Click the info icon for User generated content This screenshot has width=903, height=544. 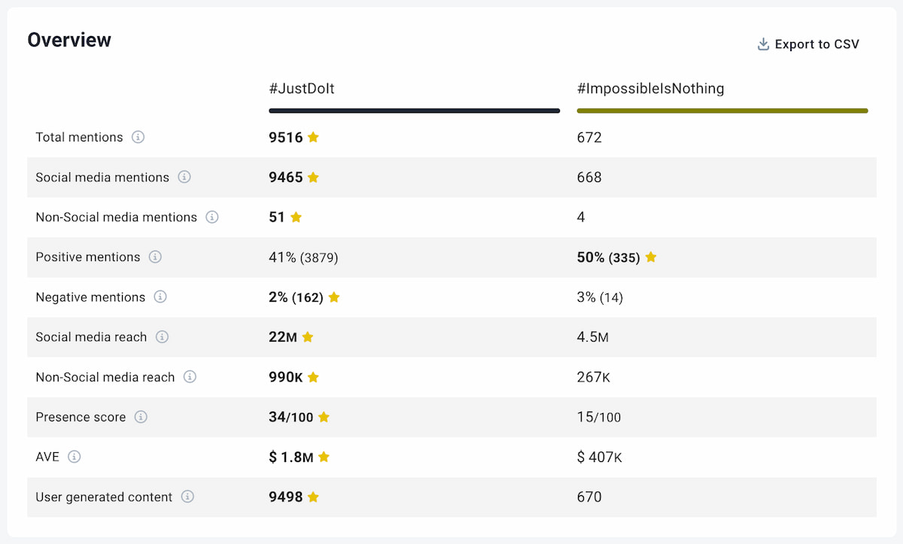pos(186,497)
